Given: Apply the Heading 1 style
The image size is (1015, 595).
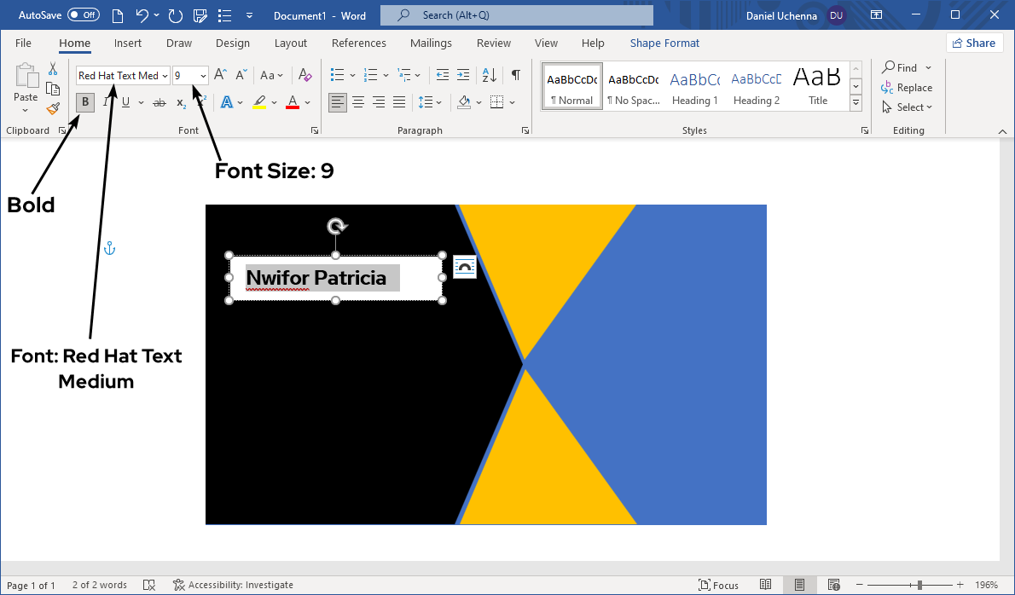Looking at the screenshot, I should click(694, 87).
